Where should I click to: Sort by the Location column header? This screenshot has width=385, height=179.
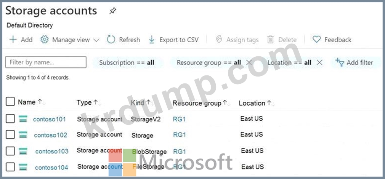point(252,103)
